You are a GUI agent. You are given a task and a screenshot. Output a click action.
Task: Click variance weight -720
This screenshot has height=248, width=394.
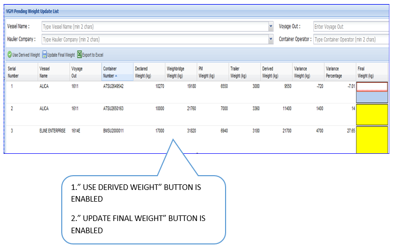click(x=320, y=86)
